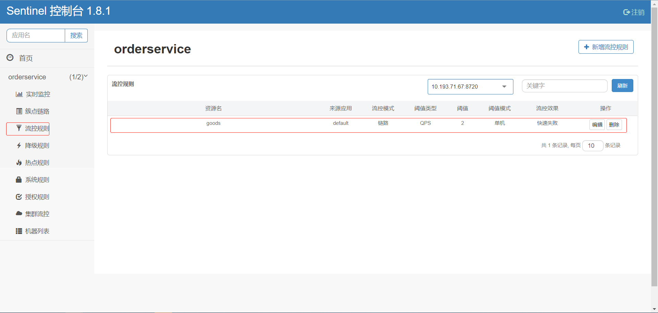Click the list icon for 簇点链路
The height and width of the screenshot is (313, 658).
click(x=19, y=111)
